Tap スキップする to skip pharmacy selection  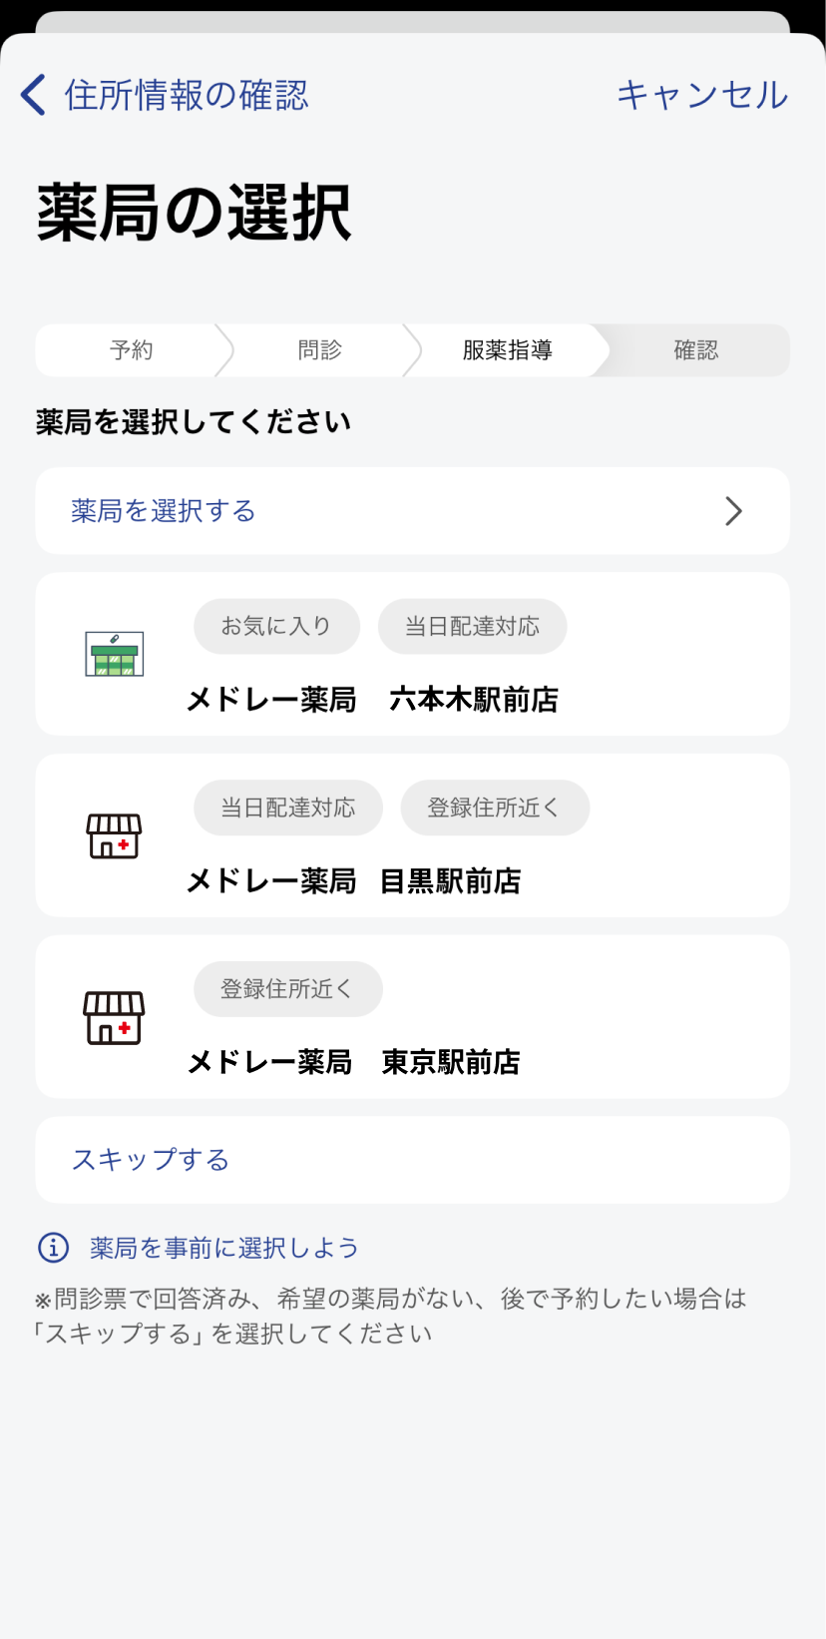point(151,1160)
